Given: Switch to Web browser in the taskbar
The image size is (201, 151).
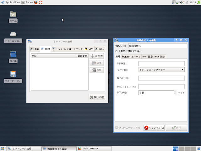Looking at the screenshot, I should point(94,148).
